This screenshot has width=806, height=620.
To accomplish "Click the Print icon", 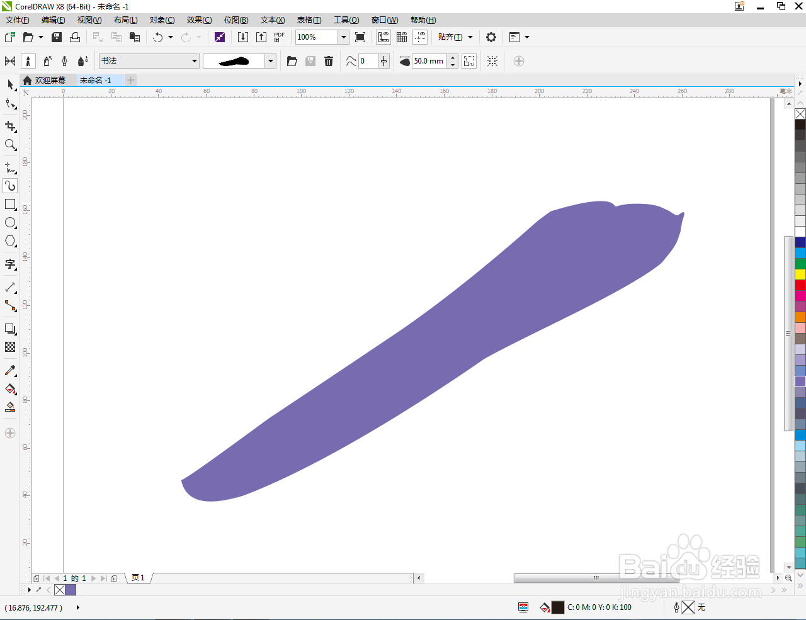I will pos(75,37).
